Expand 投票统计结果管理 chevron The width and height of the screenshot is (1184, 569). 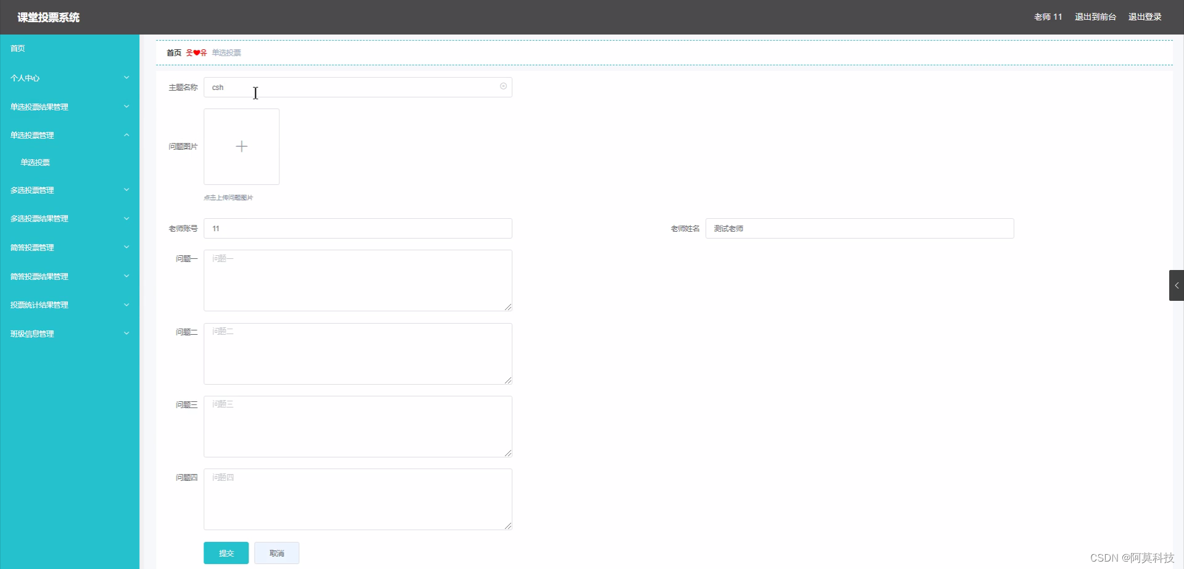coord(126,305)
